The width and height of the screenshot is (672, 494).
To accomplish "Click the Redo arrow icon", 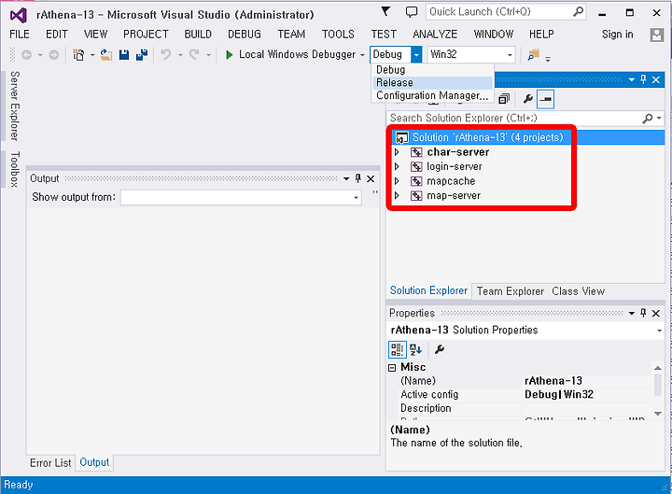I will pos(194,54).
